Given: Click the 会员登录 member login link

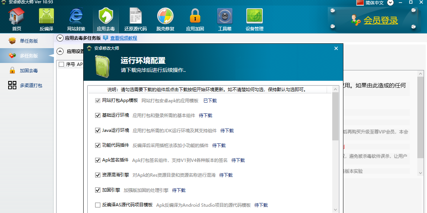Looking at the screenshot, I should tap(381, 20).
